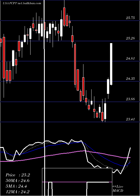
Task: Click the 23.41 price axis label
Action: click(130, 119)
